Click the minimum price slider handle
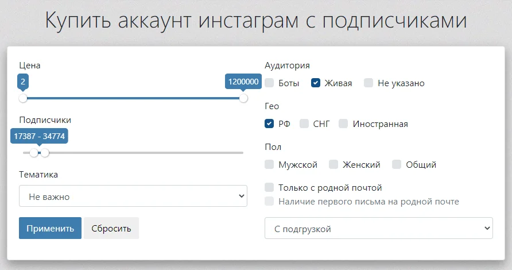 tap(23, 98)
